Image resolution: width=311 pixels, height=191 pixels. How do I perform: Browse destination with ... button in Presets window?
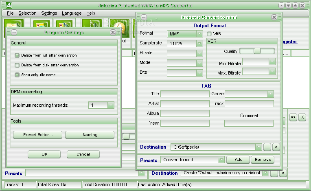pyautogui.click(x=267, y=147)
